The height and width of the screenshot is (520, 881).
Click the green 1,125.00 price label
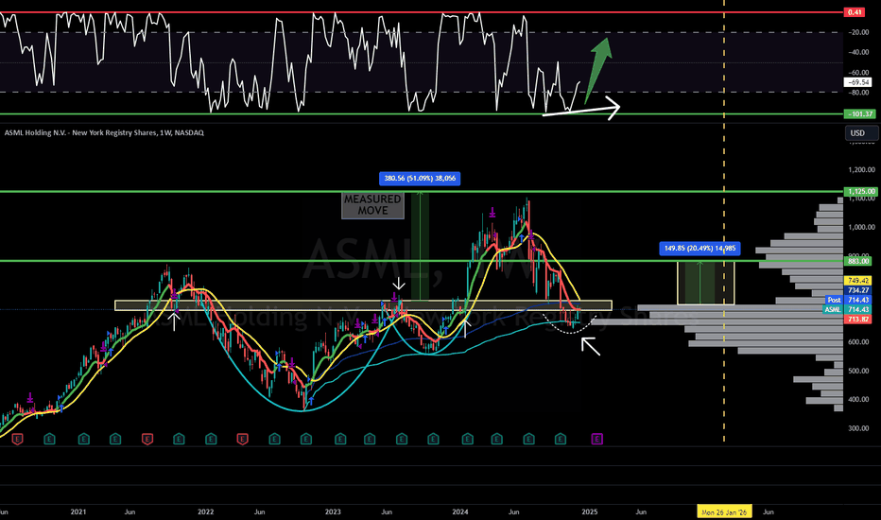861,192
